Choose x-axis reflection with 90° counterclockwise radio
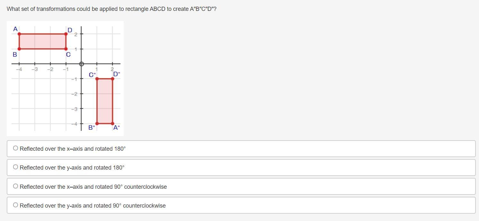 (16, 186)
